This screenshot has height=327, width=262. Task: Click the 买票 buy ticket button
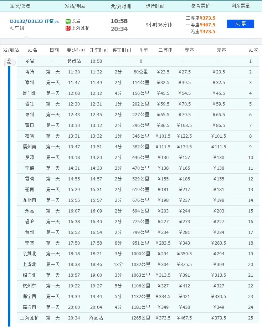tap(240, 24)
